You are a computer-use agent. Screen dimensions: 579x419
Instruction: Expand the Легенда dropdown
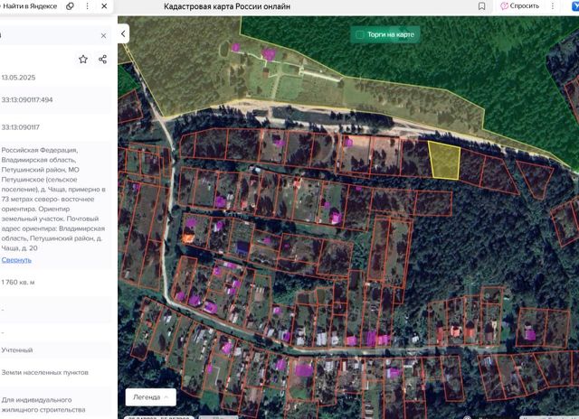click(151, 397)
